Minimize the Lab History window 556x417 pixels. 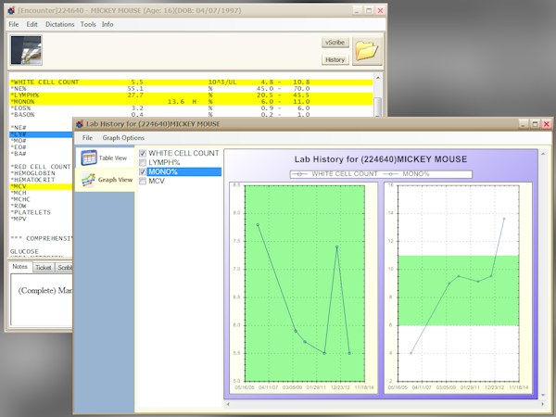coord(523,124)
